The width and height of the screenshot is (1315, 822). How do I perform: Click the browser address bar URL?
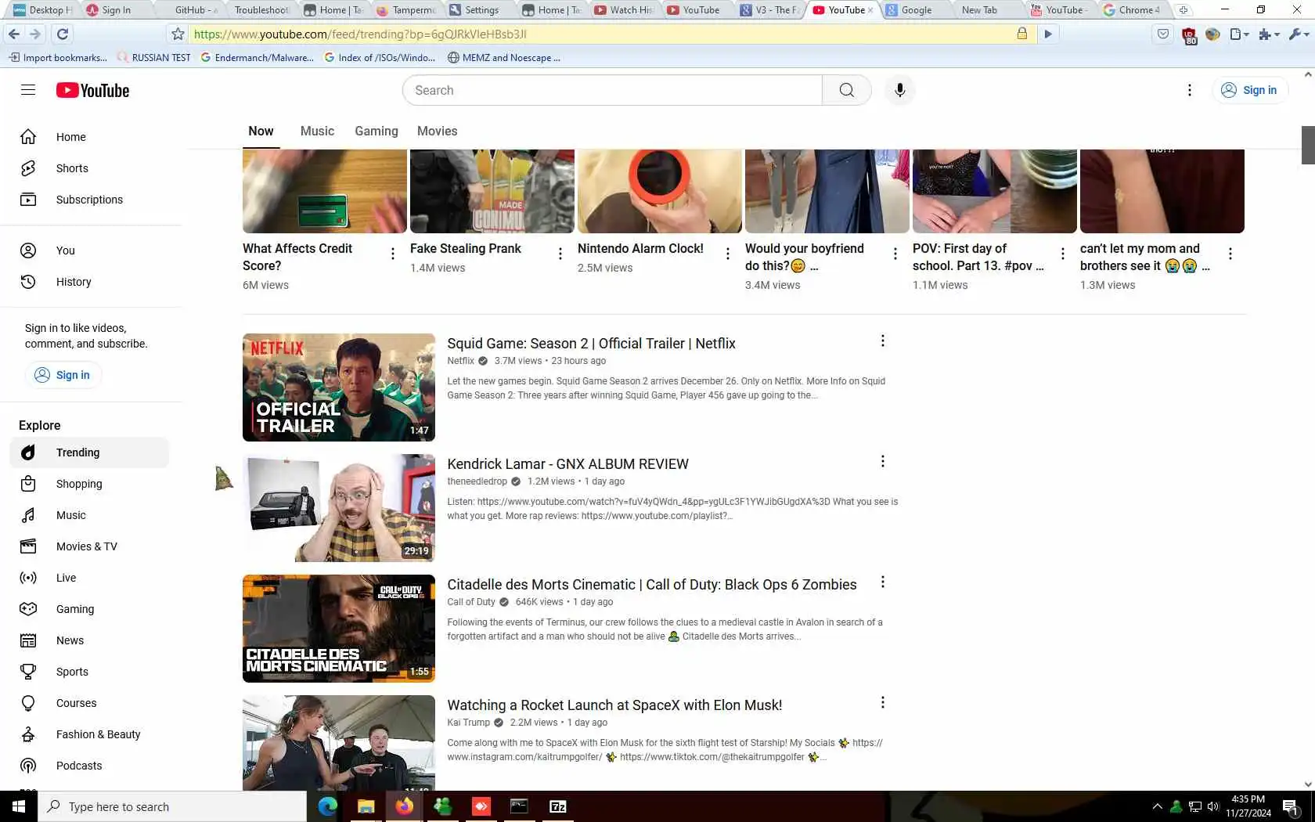click(x=360, y=34)
